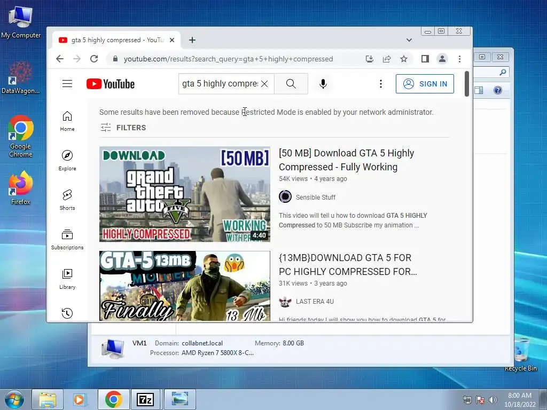Open YouTube settings three-dot menu

(380, 84)
